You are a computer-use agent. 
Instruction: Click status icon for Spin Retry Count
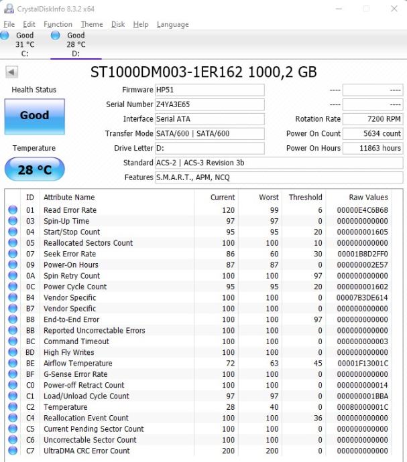tap(13, 275)
